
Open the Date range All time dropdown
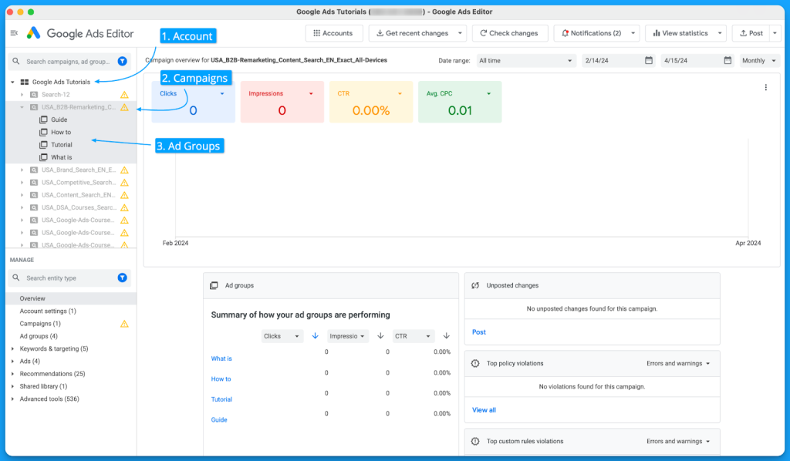tap(525, 60)
